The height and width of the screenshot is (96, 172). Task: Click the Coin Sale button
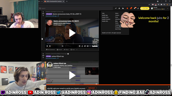pyautogui.click(x=145, y=8)
